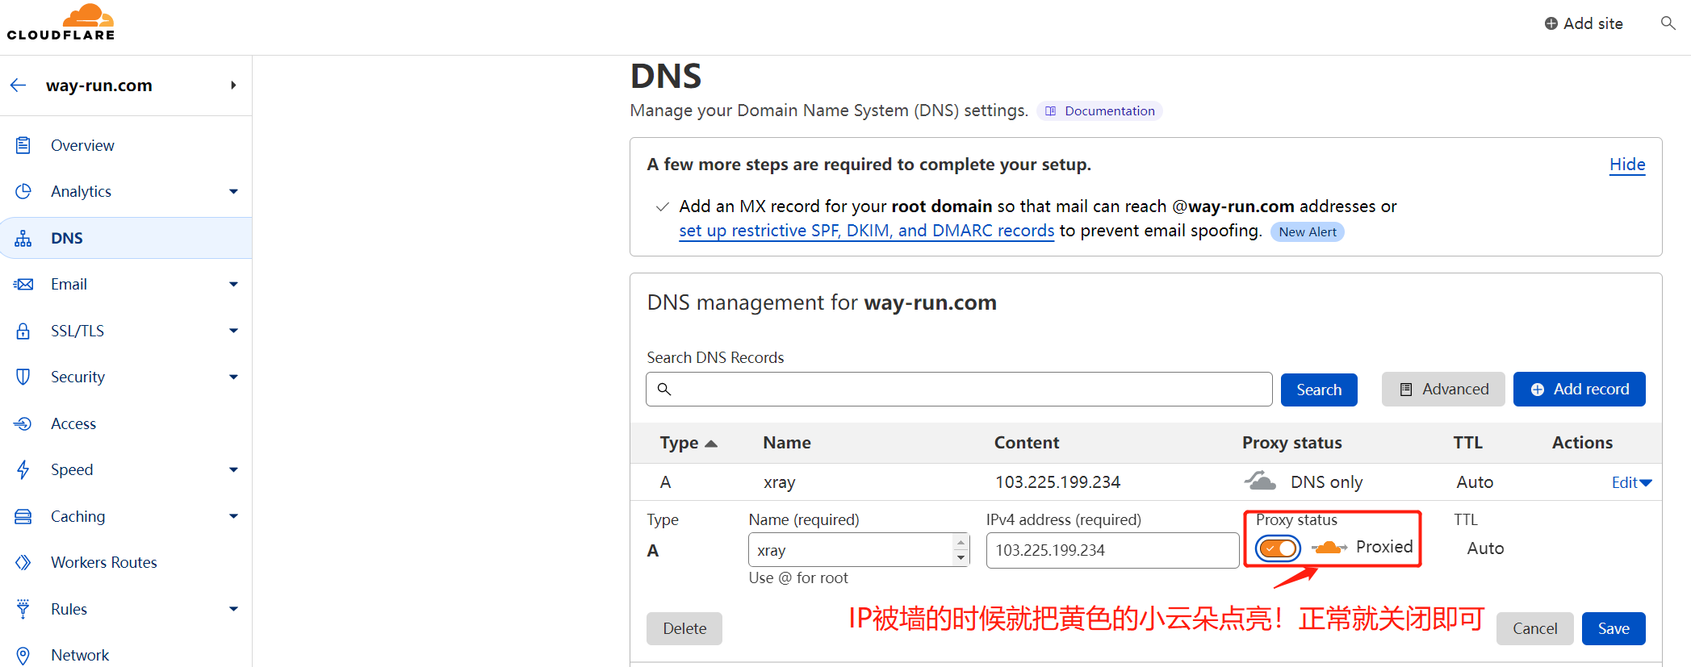The image size is (1691, 667).
Task: Open the SPF, DKIM, and DMARC records link
Action: tap(867, 231)
